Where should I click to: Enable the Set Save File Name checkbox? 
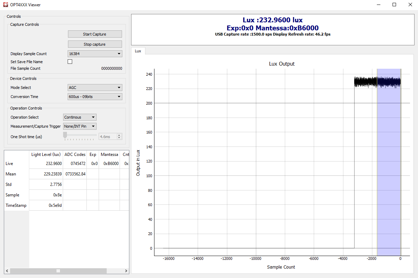[x=70, y=62]
